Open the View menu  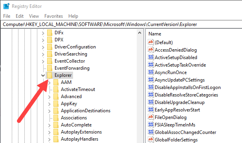pyautogui.click(x=34, y=16)
